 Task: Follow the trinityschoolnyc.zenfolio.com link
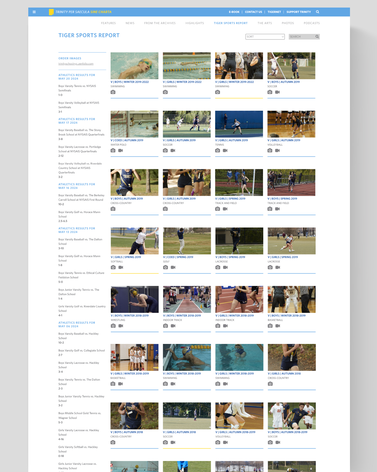point(76,64)
